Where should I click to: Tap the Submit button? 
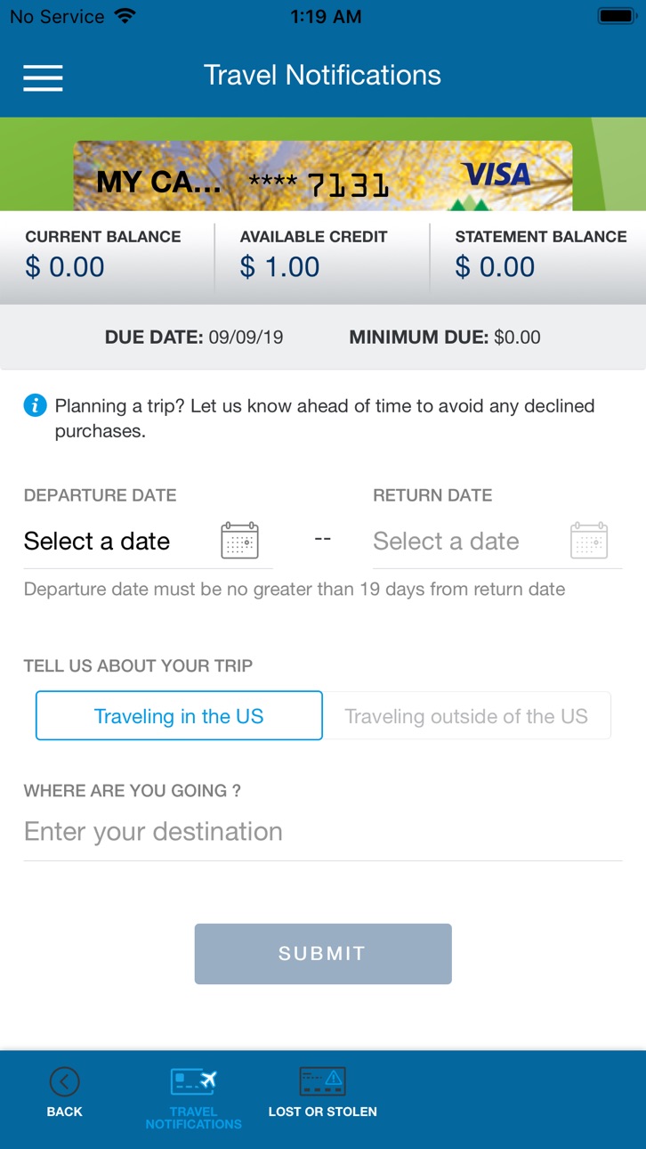pyautogui.click(x=323, y=954)
